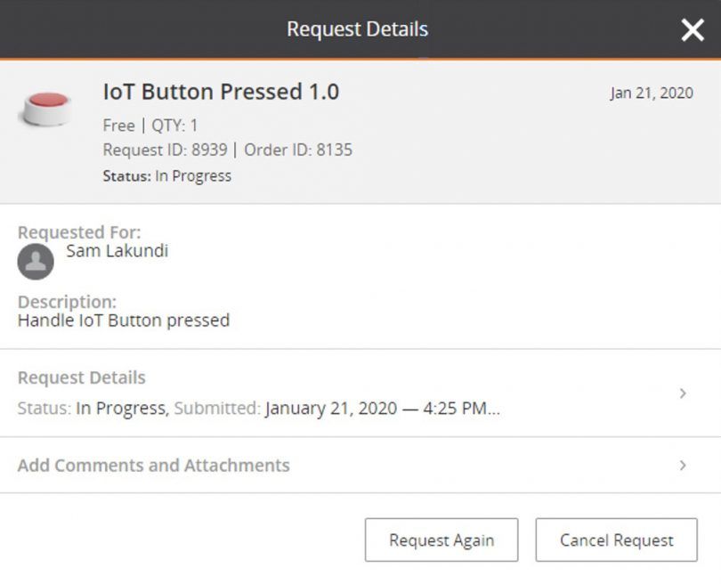Viewport: 721px width, 584px height.
Task: Click the Request Again button
Action: coord(442,539)
